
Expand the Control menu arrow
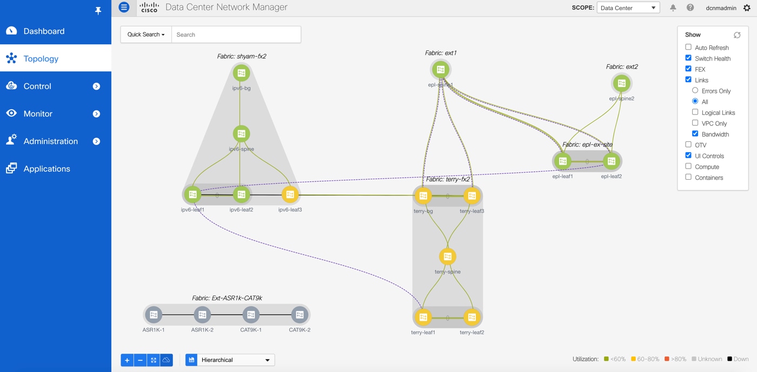pyautogui.click(x=96, y=86)
